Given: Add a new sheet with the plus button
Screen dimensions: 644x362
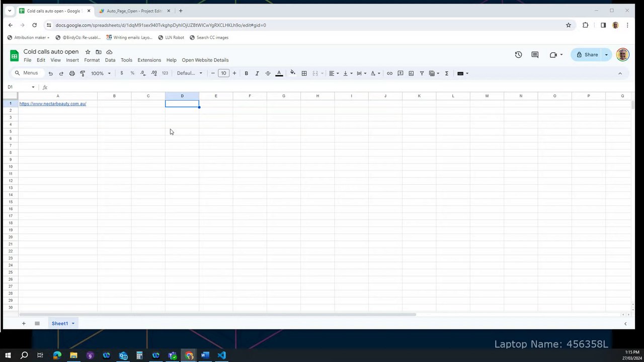Looking at the screenshot, I should click(24, 323).
